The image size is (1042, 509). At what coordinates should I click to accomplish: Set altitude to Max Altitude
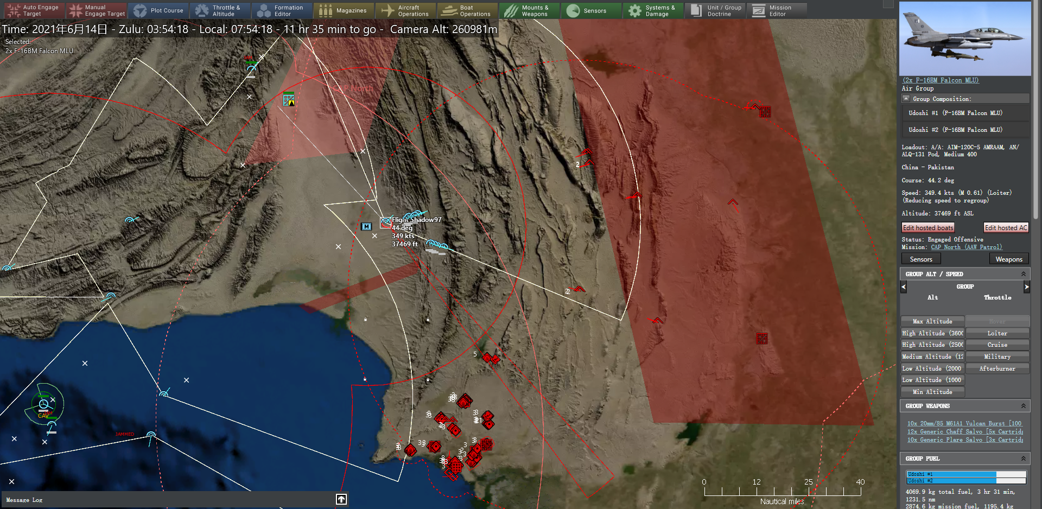coord(932,321)
